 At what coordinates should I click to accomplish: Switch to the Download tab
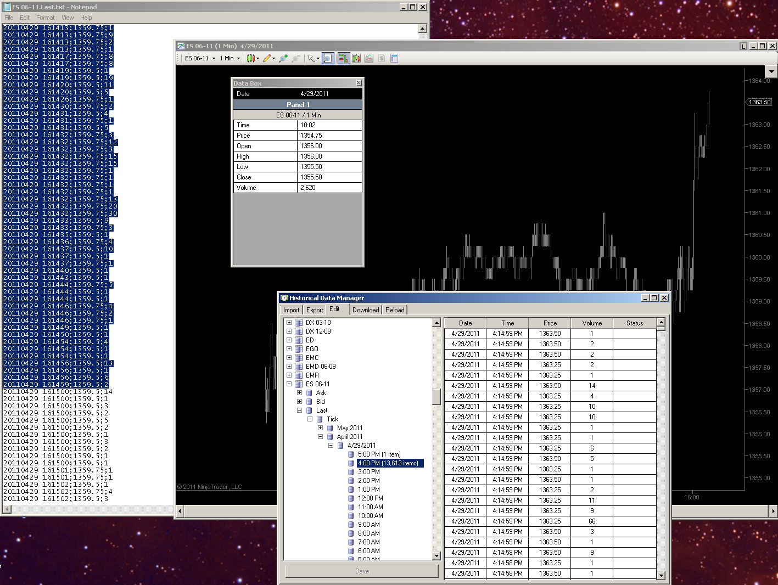coord(366,310)
